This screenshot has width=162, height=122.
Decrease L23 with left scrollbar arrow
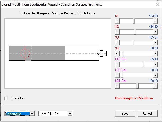click(x=117, y=75)
